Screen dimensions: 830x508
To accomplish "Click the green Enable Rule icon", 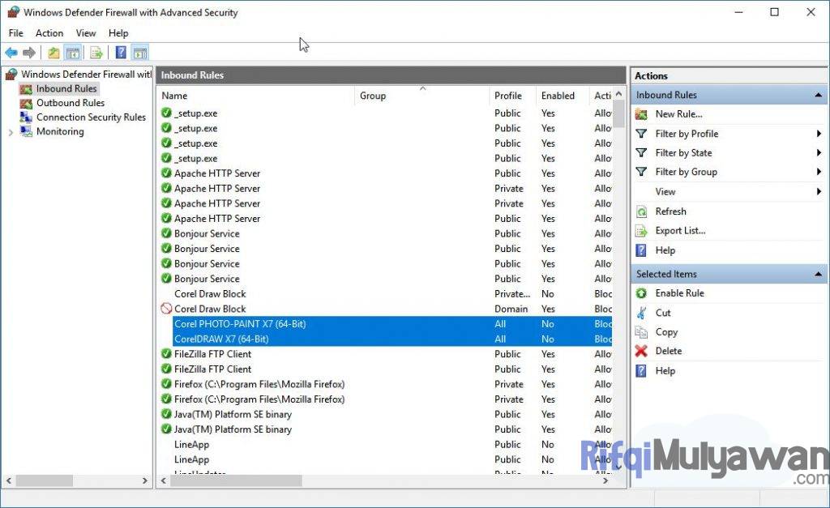I will point(641,292).
